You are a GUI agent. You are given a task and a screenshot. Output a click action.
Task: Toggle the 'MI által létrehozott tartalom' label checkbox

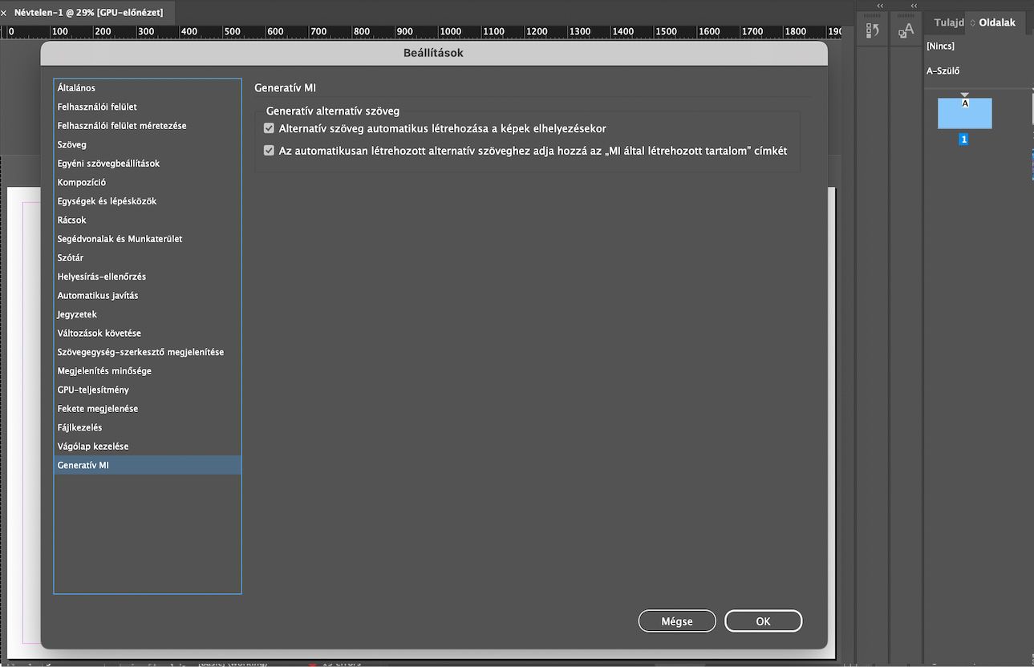tap(269, 150)
